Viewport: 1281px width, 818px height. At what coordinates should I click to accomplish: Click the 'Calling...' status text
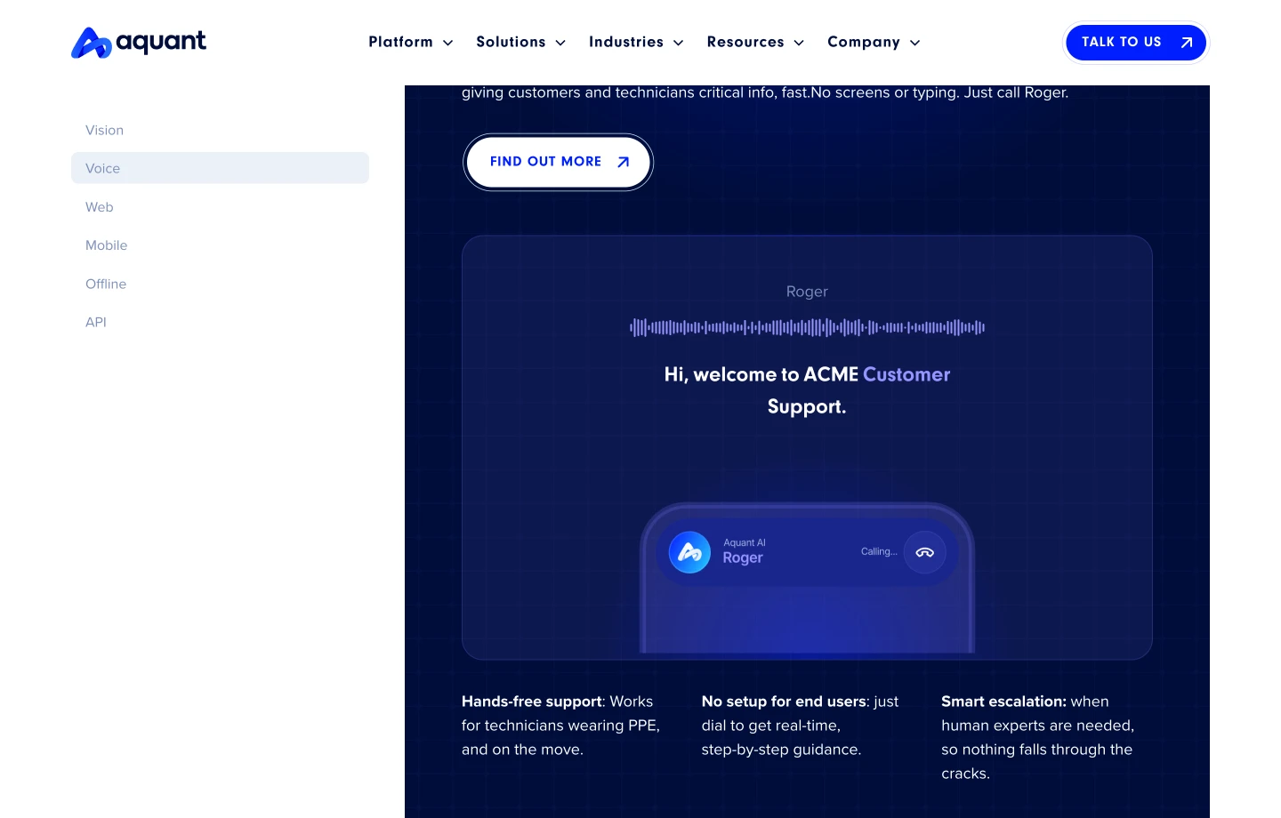[879, 551]
